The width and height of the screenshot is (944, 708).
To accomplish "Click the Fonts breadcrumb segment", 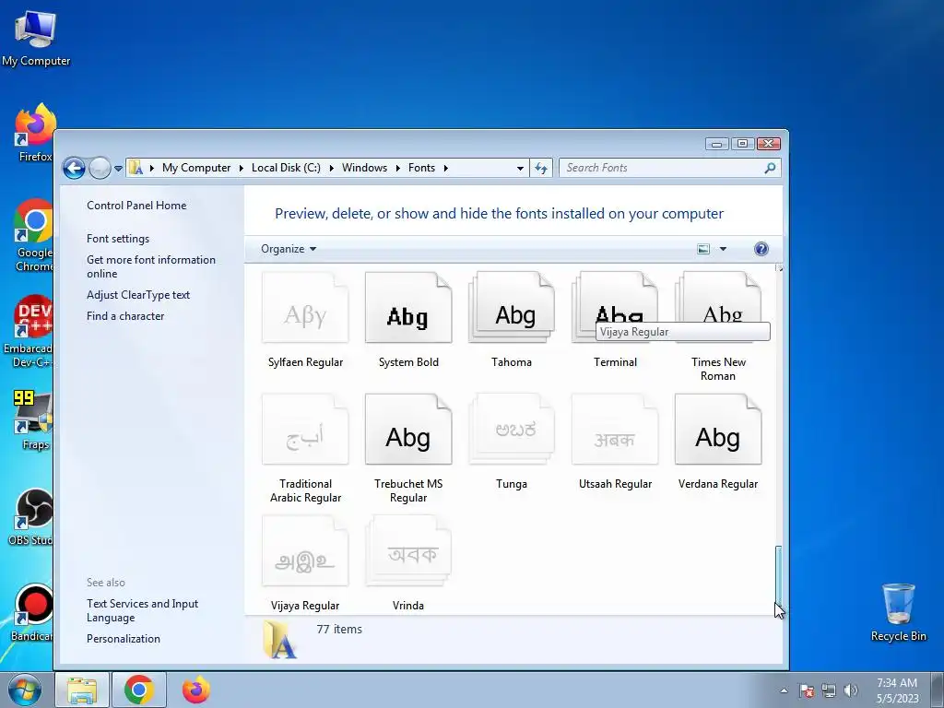I will (421, 168).
